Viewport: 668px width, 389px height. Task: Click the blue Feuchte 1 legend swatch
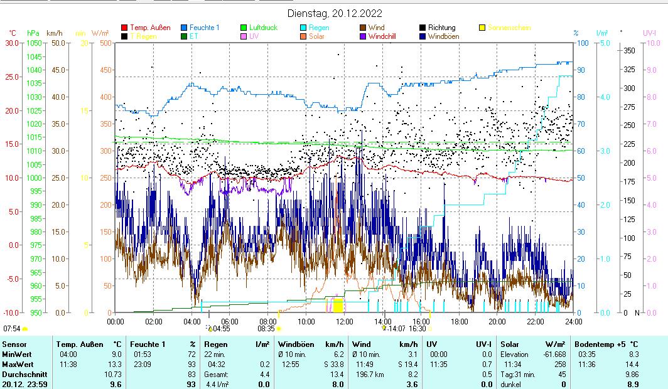[185, 28]
